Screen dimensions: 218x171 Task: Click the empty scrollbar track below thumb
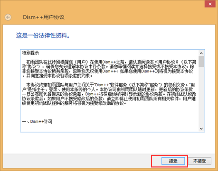pyautogui.click(x=201, y=97)
